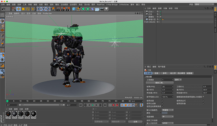Render the active view clapperboard icon
Image resolution: width=217 pixels, height=126 pixels.
click(58, 9)
